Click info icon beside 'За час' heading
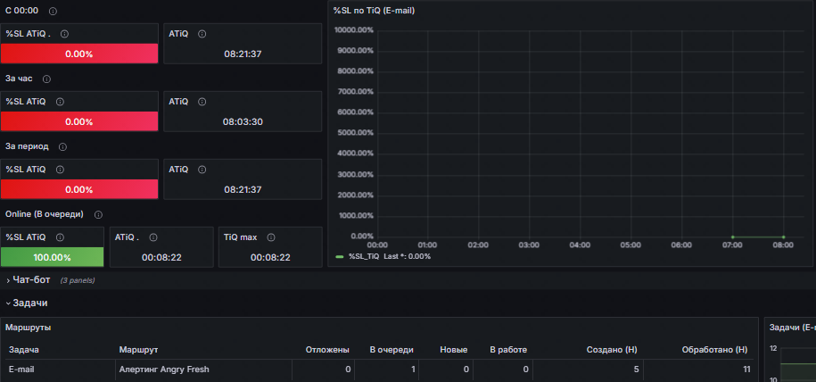 52,79
